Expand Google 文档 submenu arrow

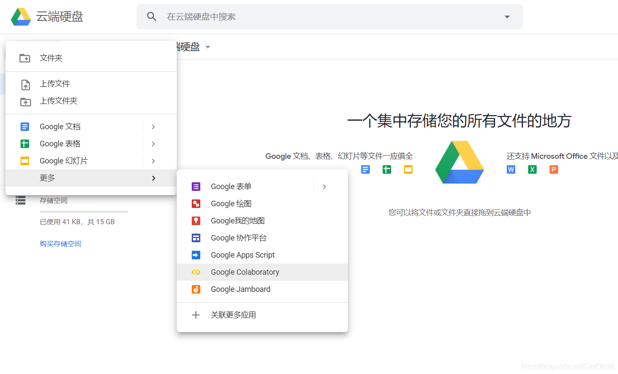tap(153, 127)
